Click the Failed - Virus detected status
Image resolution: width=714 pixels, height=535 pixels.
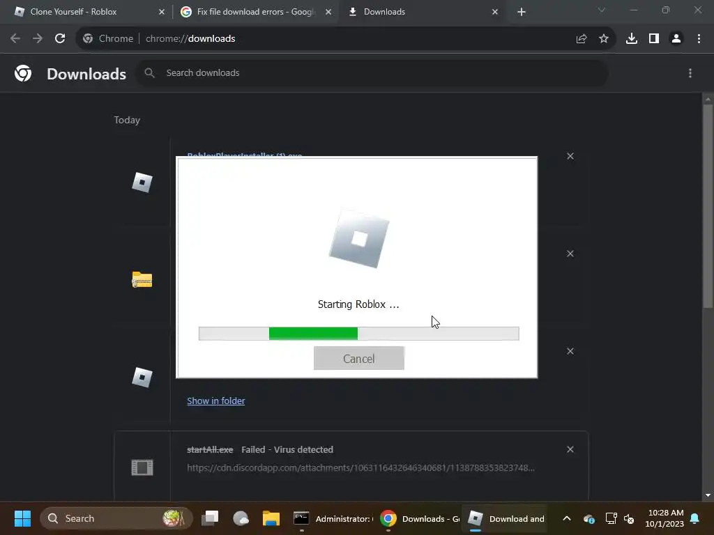[287, 449]
